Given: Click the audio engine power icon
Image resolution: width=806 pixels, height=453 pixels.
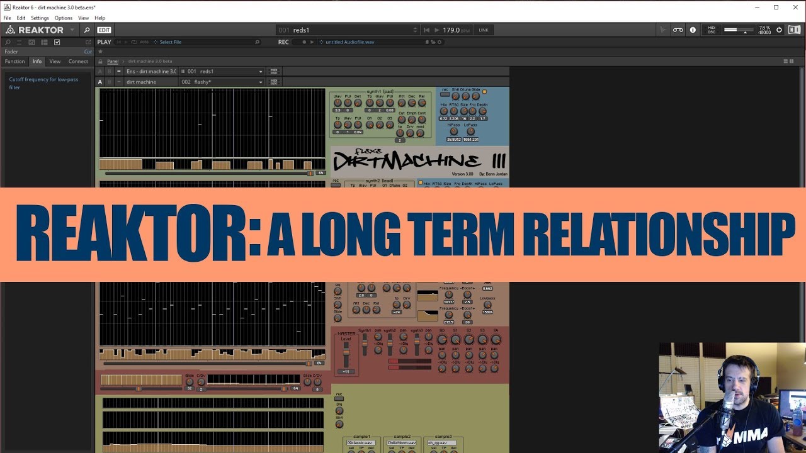Looking at the screenshot, I should tap(779, 30).
